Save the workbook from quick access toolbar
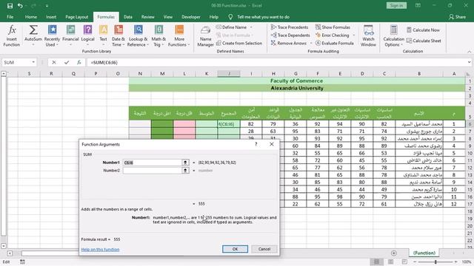The width and height of the screenshot is (474, 266). tap(10, 6)
